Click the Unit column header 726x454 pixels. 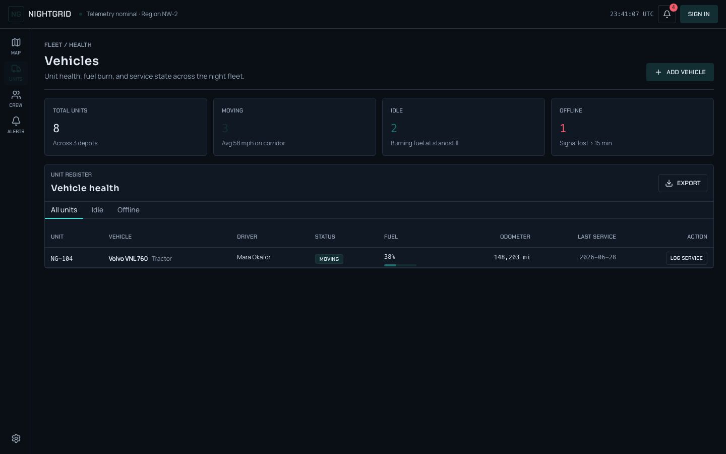57,237
